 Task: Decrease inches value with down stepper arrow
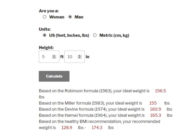[80, 58]
